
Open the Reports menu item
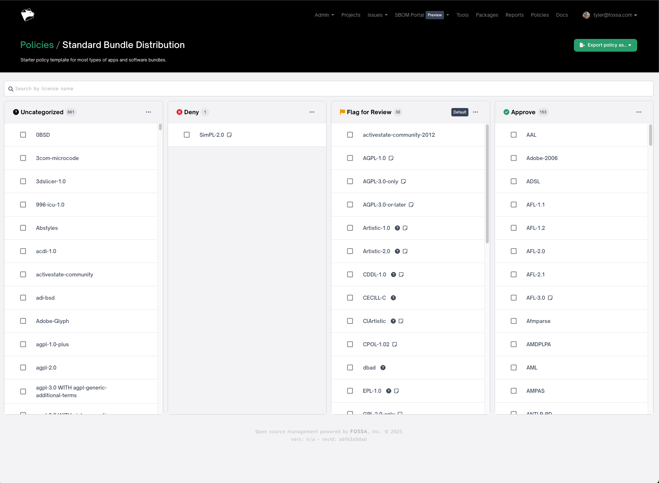[x=514, y=15]
